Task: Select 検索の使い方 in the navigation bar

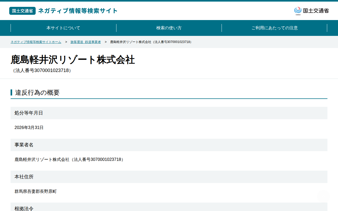Action: tap(169, 28)
